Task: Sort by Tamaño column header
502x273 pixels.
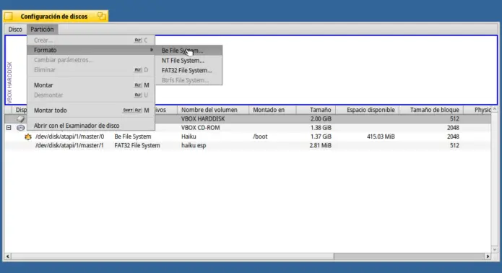Action: pyautogui.click(x=316, y=110)
